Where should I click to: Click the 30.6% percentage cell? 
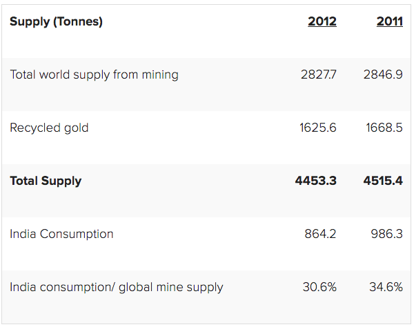(x=319, y=287)
